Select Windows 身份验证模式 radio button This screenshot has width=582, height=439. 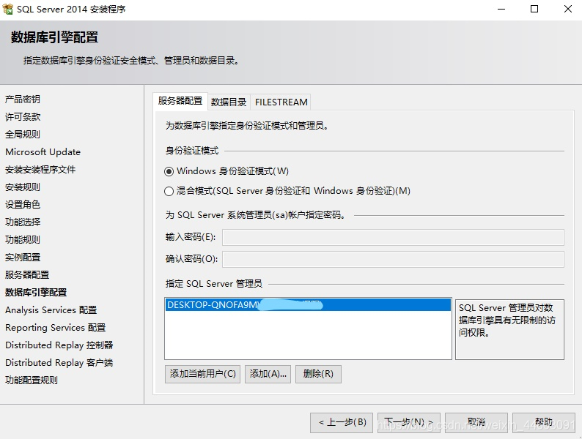169,171
